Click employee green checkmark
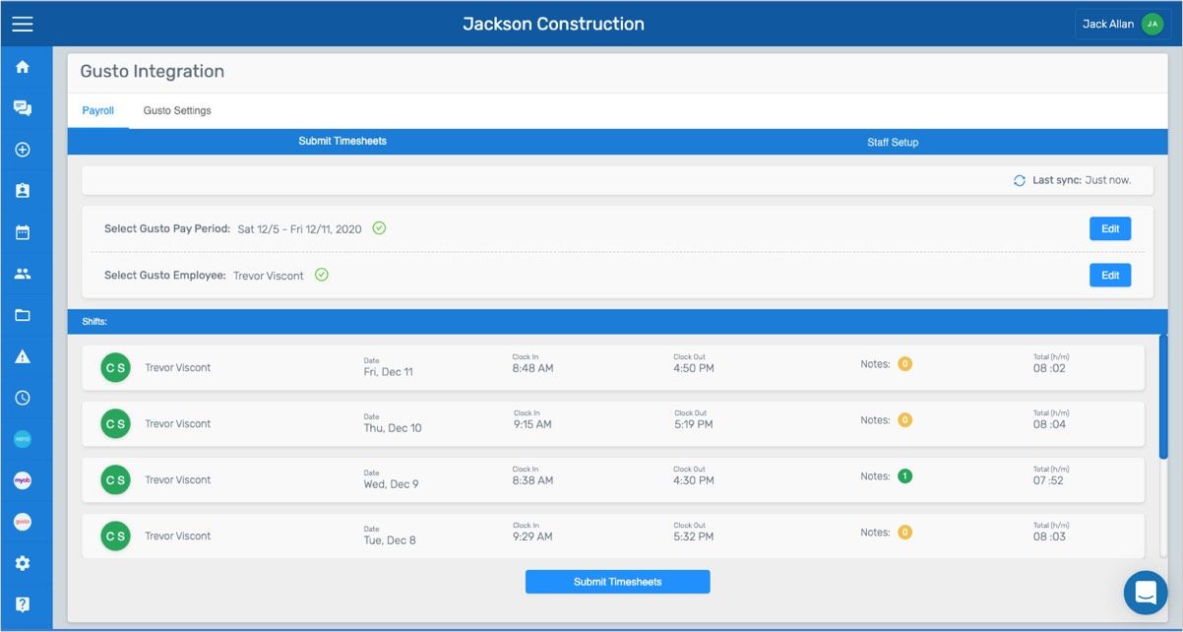This screenshot has height=632, width=1183. click(321, 275)
